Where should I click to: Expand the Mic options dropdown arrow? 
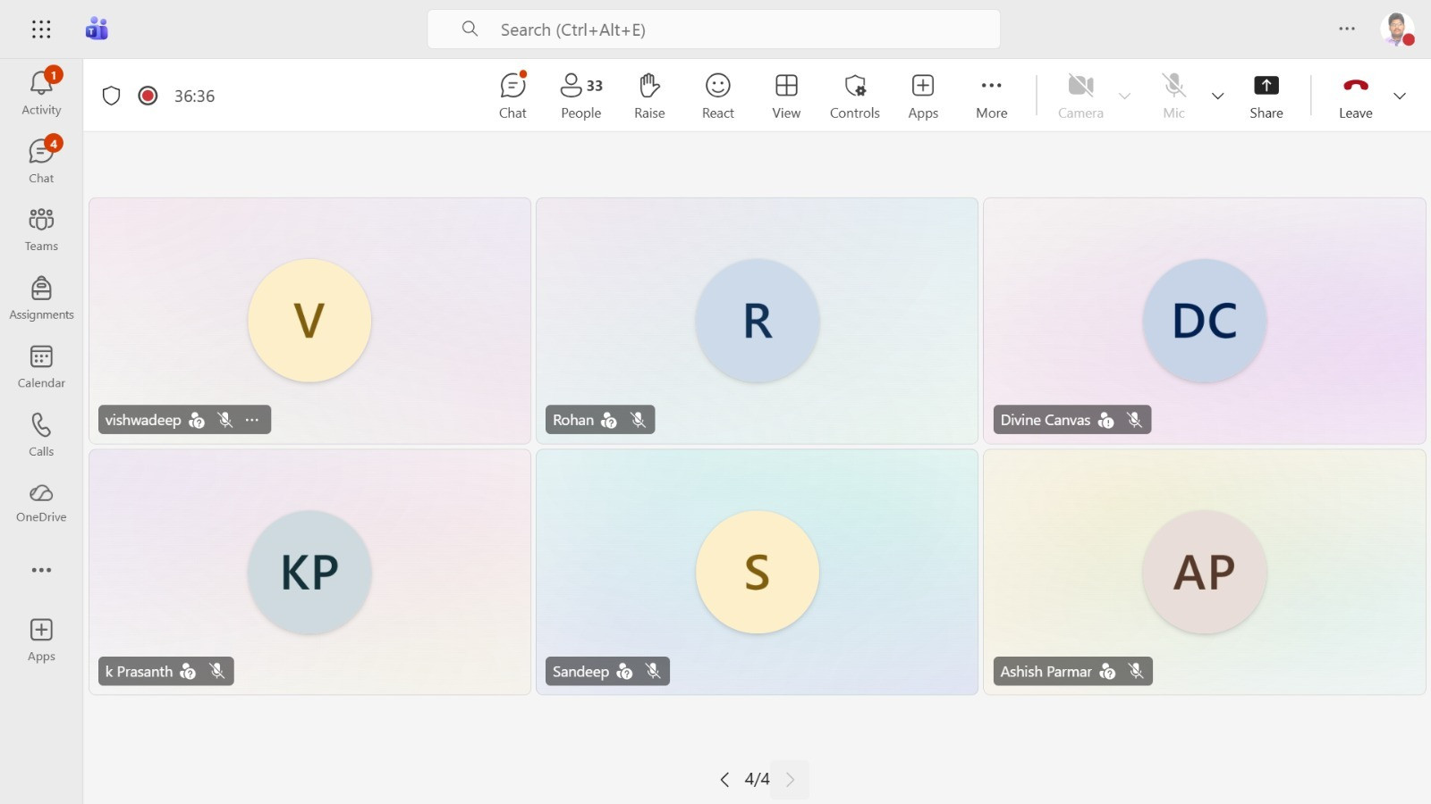1217,96
